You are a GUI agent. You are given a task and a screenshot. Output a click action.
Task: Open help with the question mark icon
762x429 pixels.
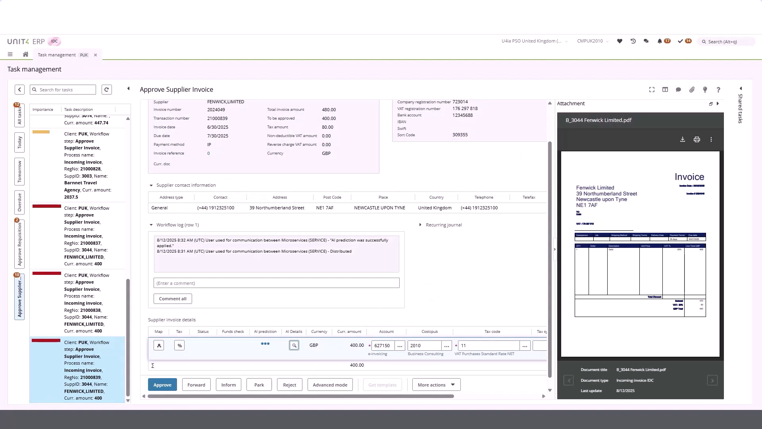718,90
